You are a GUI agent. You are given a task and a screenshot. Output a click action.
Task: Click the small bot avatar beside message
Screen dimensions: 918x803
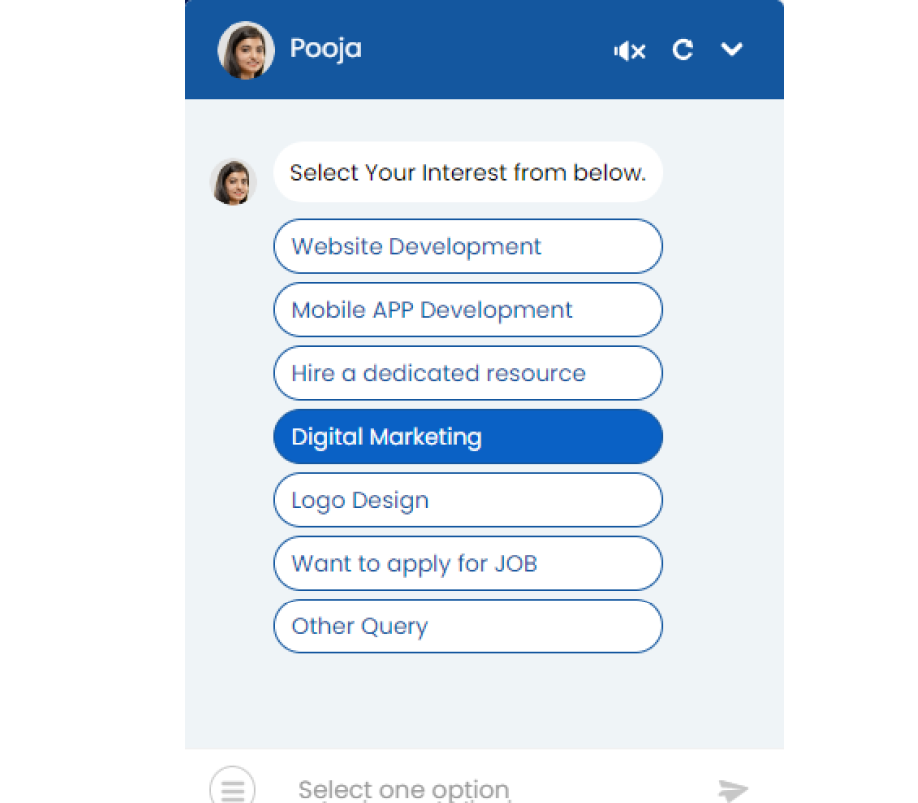click(233, 182)
